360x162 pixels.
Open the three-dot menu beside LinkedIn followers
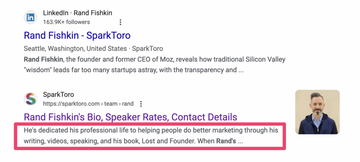pos(121,22)
